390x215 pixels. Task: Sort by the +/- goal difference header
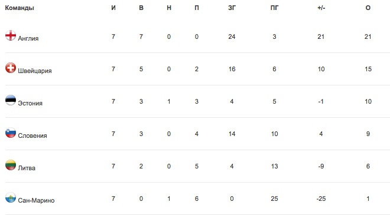point(321,8)
